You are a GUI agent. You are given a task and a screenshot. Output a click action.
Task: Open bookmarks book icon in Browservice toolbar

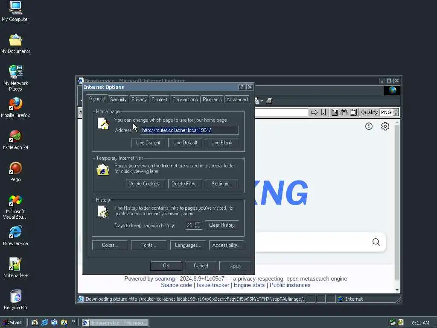coord(335,112)
